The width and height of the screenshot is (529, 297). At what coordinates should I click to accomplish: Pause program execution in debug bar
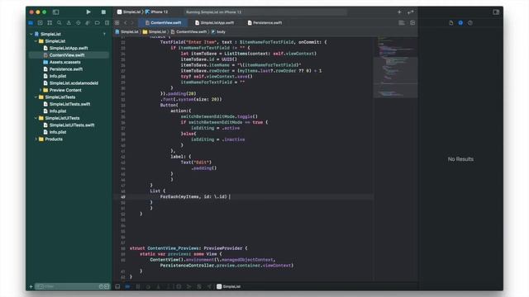138,286
